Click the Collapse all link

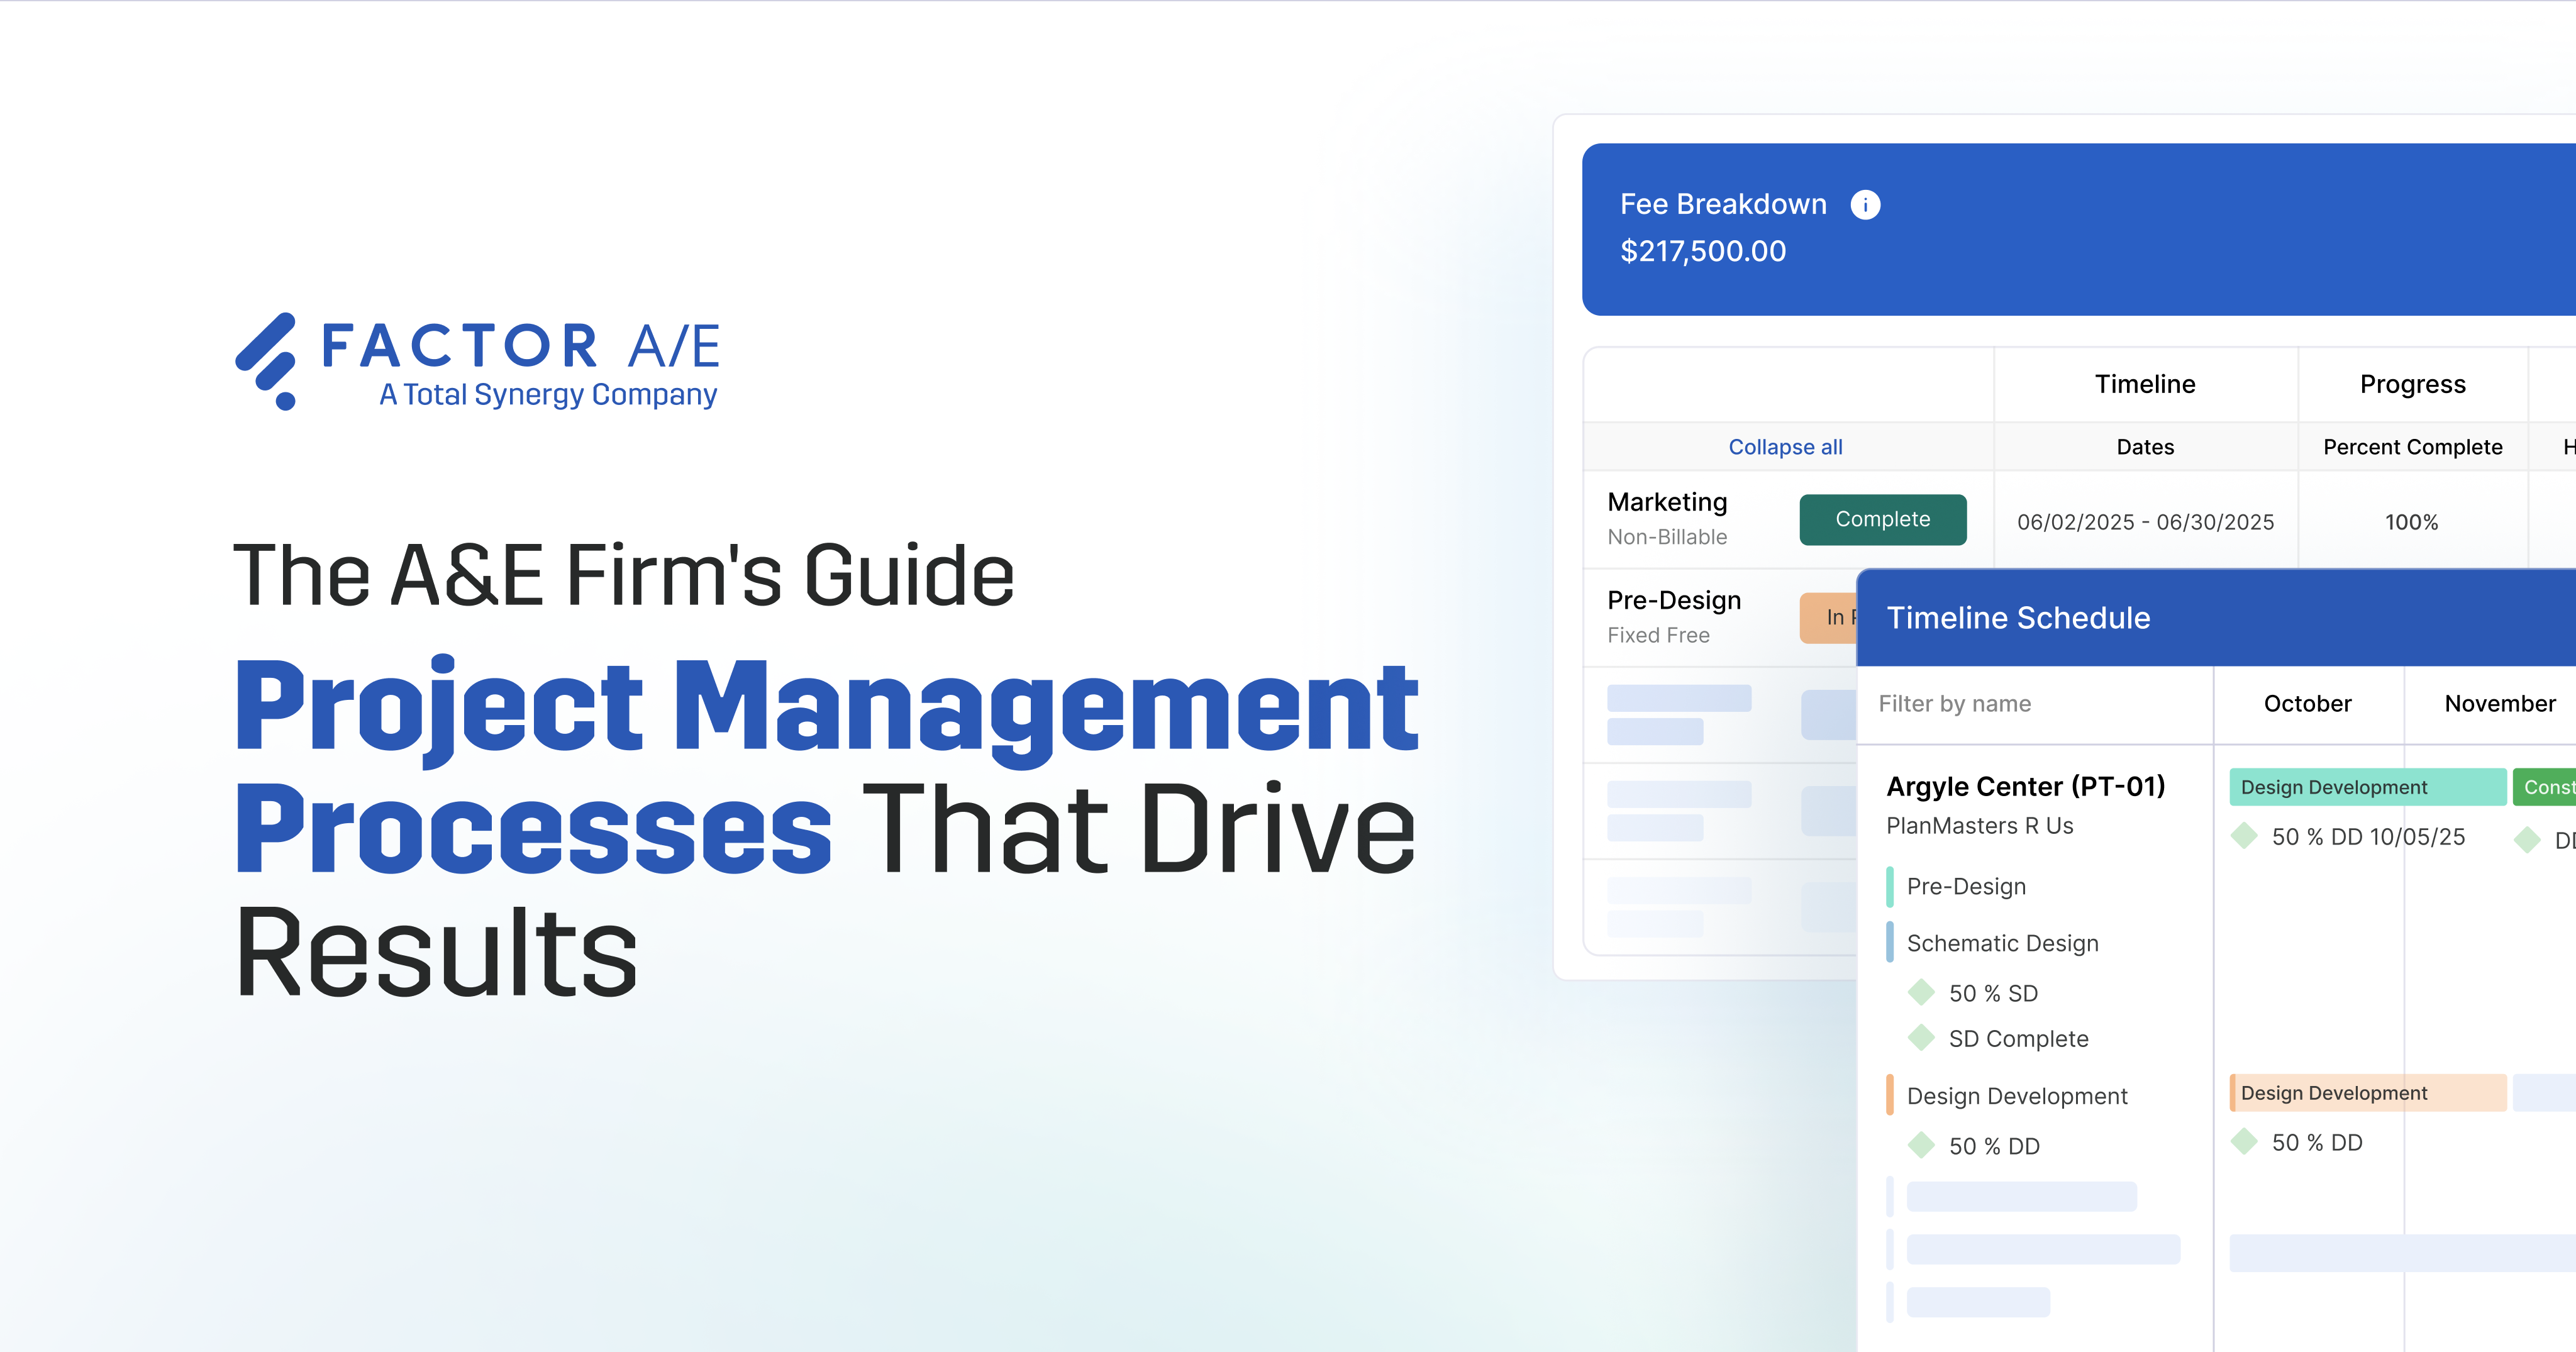[x=1785, y=447]
